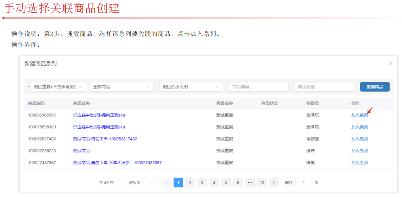The width and height of the screenshot is (402, 197).
Task: Close the 新建商品系列 dialog with X icon
Action: pos(391,63)
